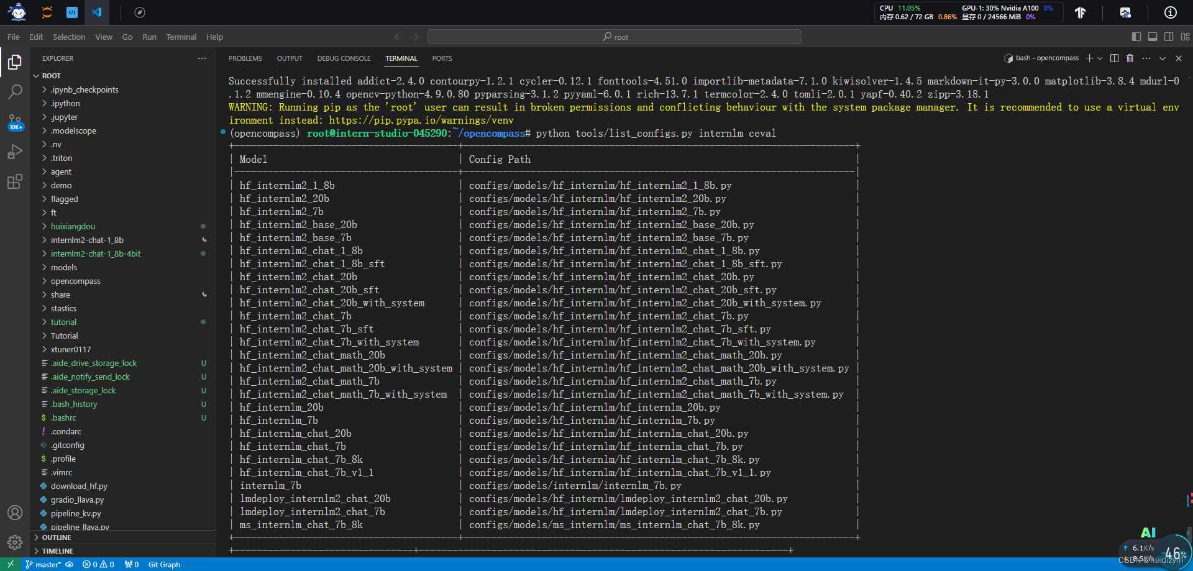Image resolution: width=1193 pixels, height=571 pixels.
Task: Open Source Control view with 10K+ badge
Action: click(x=15, y=122)
